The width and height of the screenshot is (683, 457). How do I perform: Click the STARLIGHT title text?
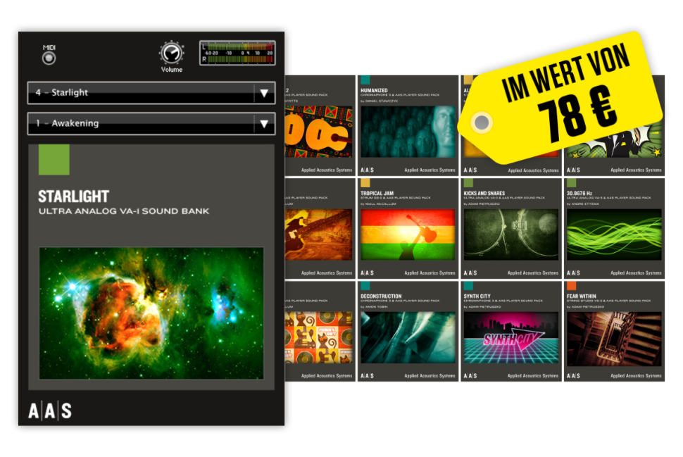point(74,196)
